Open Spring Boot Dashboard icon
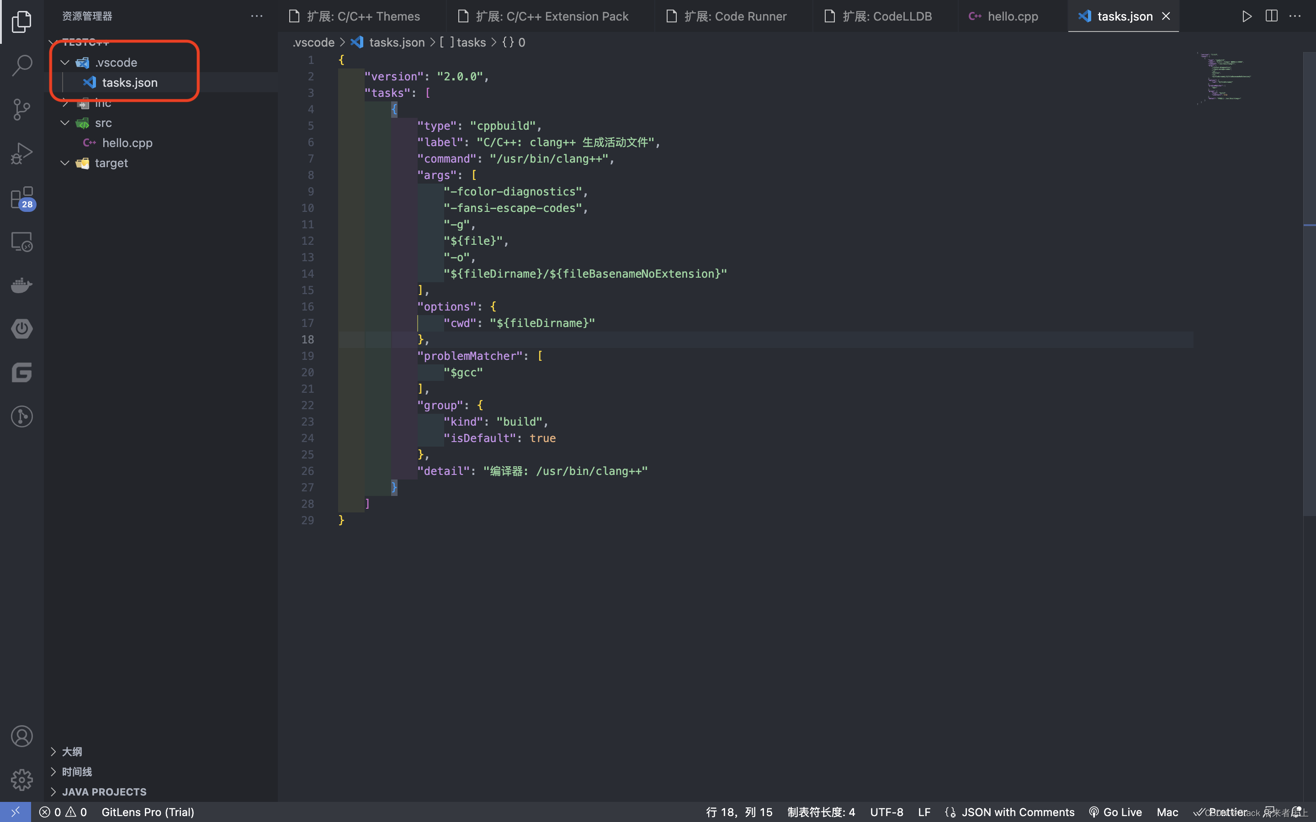 coord(22,329)
